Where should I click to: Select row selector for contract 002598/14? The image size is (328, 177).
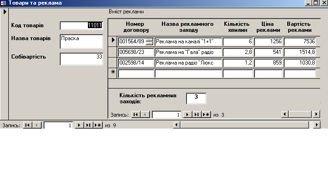(113, 63)
